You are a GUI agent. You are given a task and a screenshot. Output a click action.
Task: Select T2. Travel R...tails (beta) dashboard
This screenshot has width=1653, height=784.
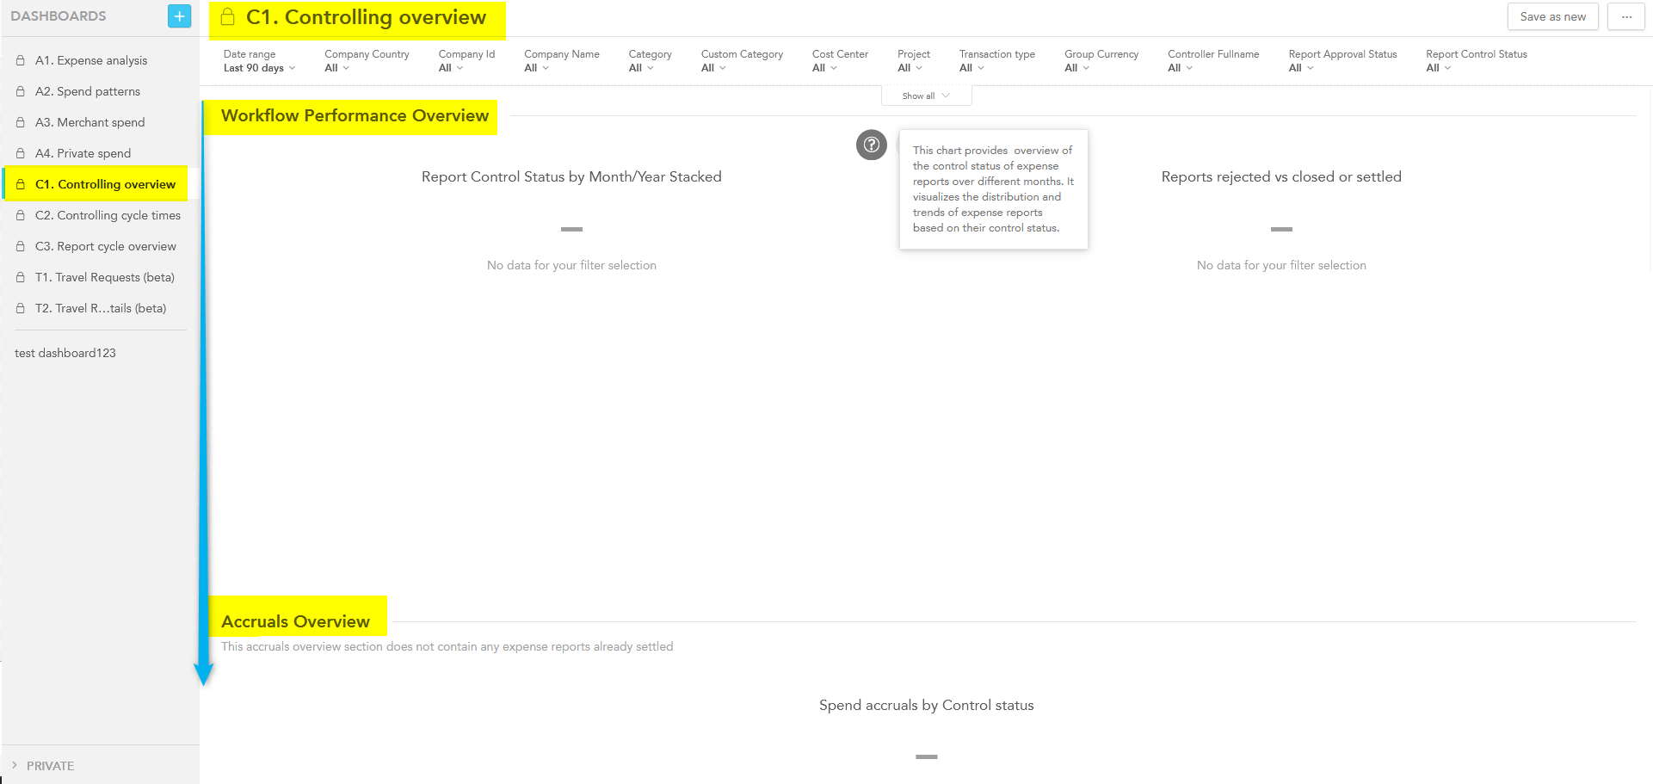100,308
